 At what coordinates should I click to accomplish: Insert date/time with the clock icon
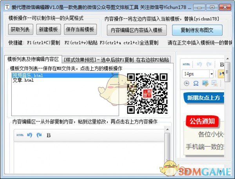pos(186,83)
